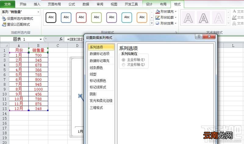Switch to the 布局 chart tools tab
The image size is (244, 144).
(163, 4)
